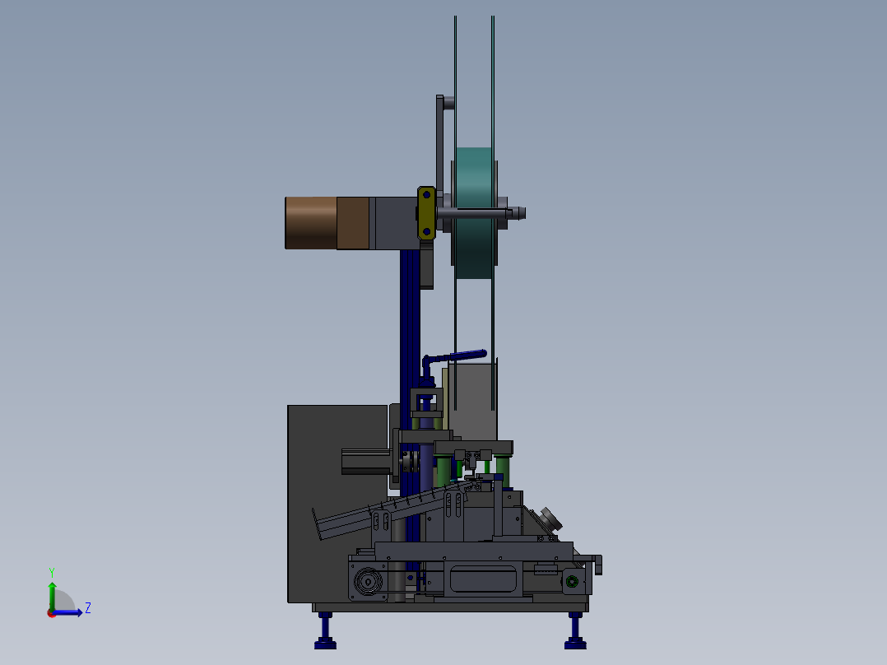887x665 pixels.
Task: Select the vertical arm above the reel shaft
Action: point(440,144)
